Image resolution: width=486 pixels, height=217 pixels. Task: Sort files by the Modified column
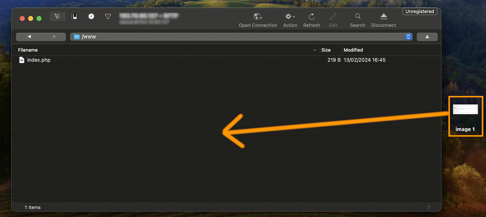coord(353,50)
